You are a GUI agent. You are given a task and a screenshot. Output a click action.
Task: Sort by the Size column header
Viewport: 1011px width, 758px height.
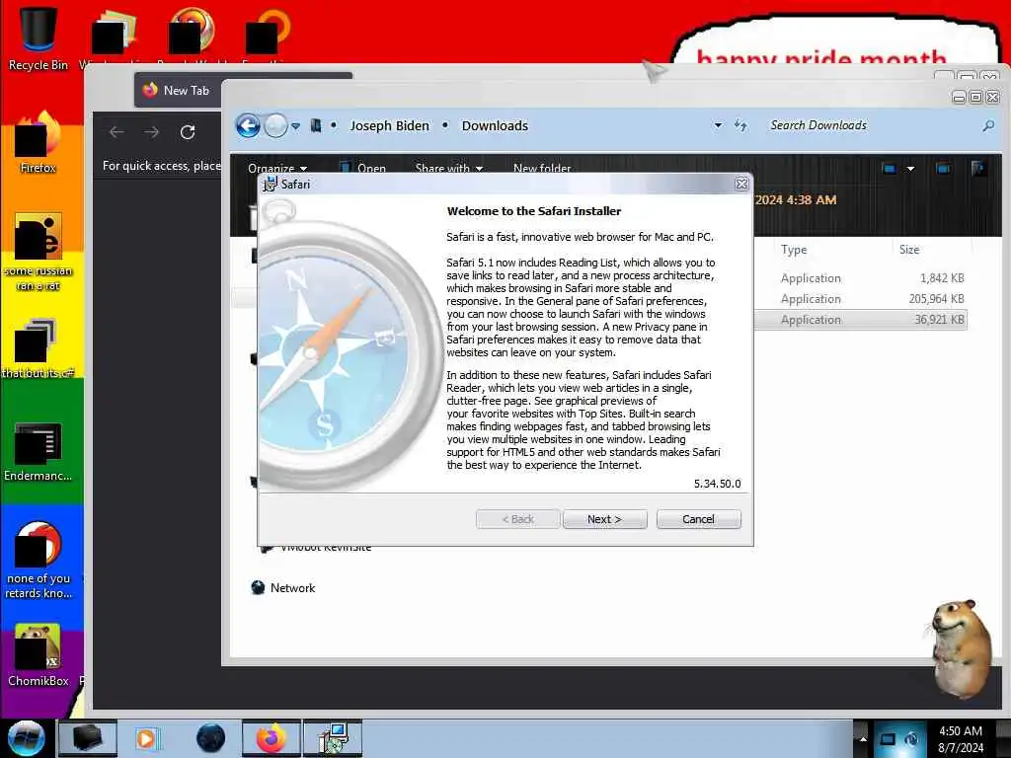(909, 250)
